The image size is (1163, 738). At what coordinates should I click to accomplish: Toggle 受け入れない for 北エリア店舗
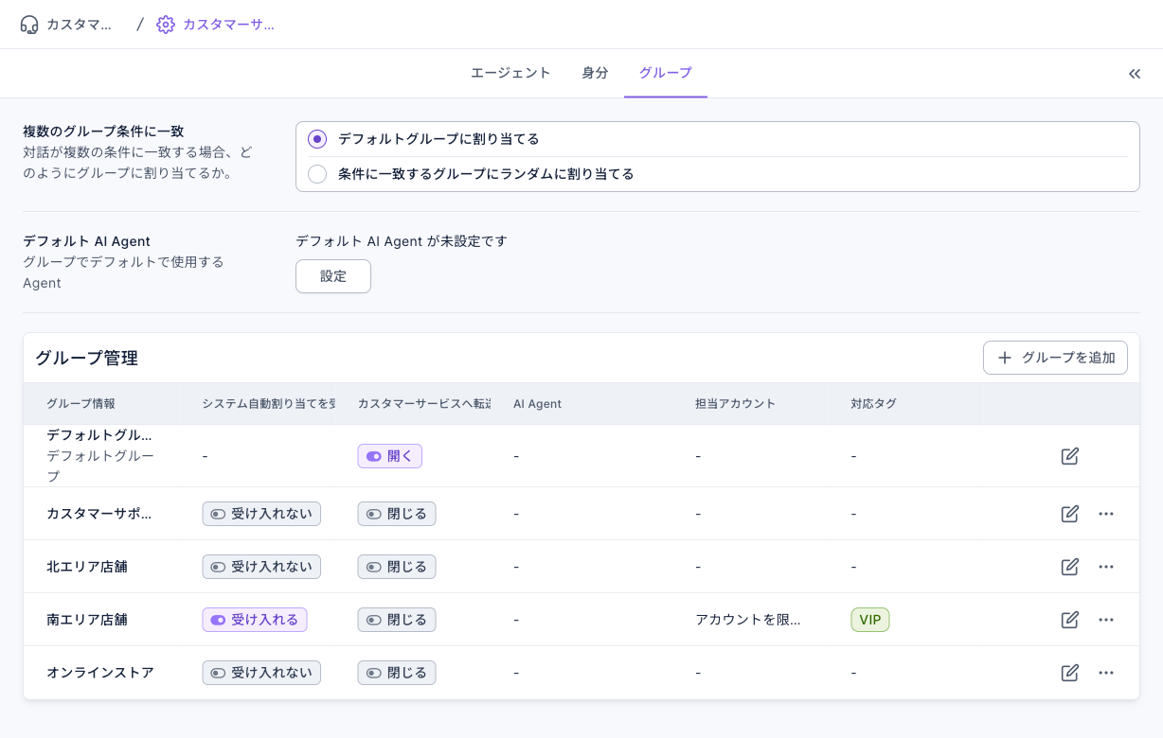click(x=261, y=567)
